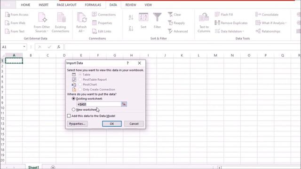Viewport: 301px width, 169px height.
Task: Cancel the Import Data dialog
Action: click(134, 124)
